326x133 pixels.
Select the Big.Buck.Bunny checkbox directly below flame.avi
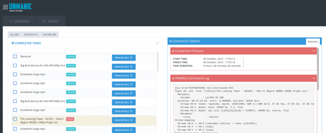point(15,65)
